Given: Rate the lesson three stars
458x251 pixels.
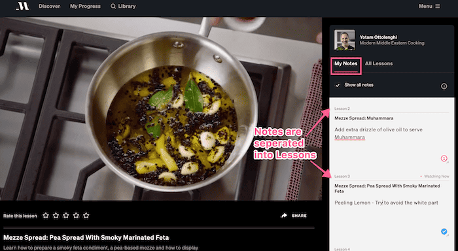Looking at the screenshot, I should [x=66, y=216].
